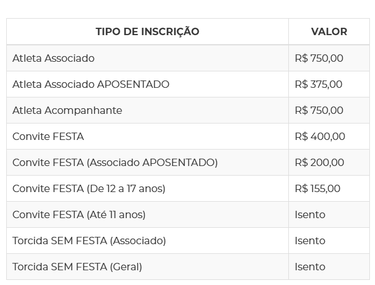
Task: Click the VALOR column header
Action: 329,32
